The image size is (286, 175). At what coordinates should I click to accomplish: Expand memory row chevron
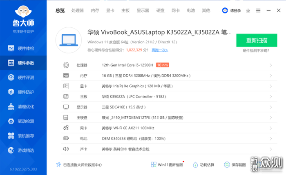click(270, 75)
